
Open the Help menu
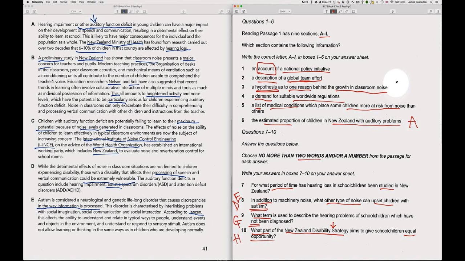pyautogui.click(x=101, y=2)
